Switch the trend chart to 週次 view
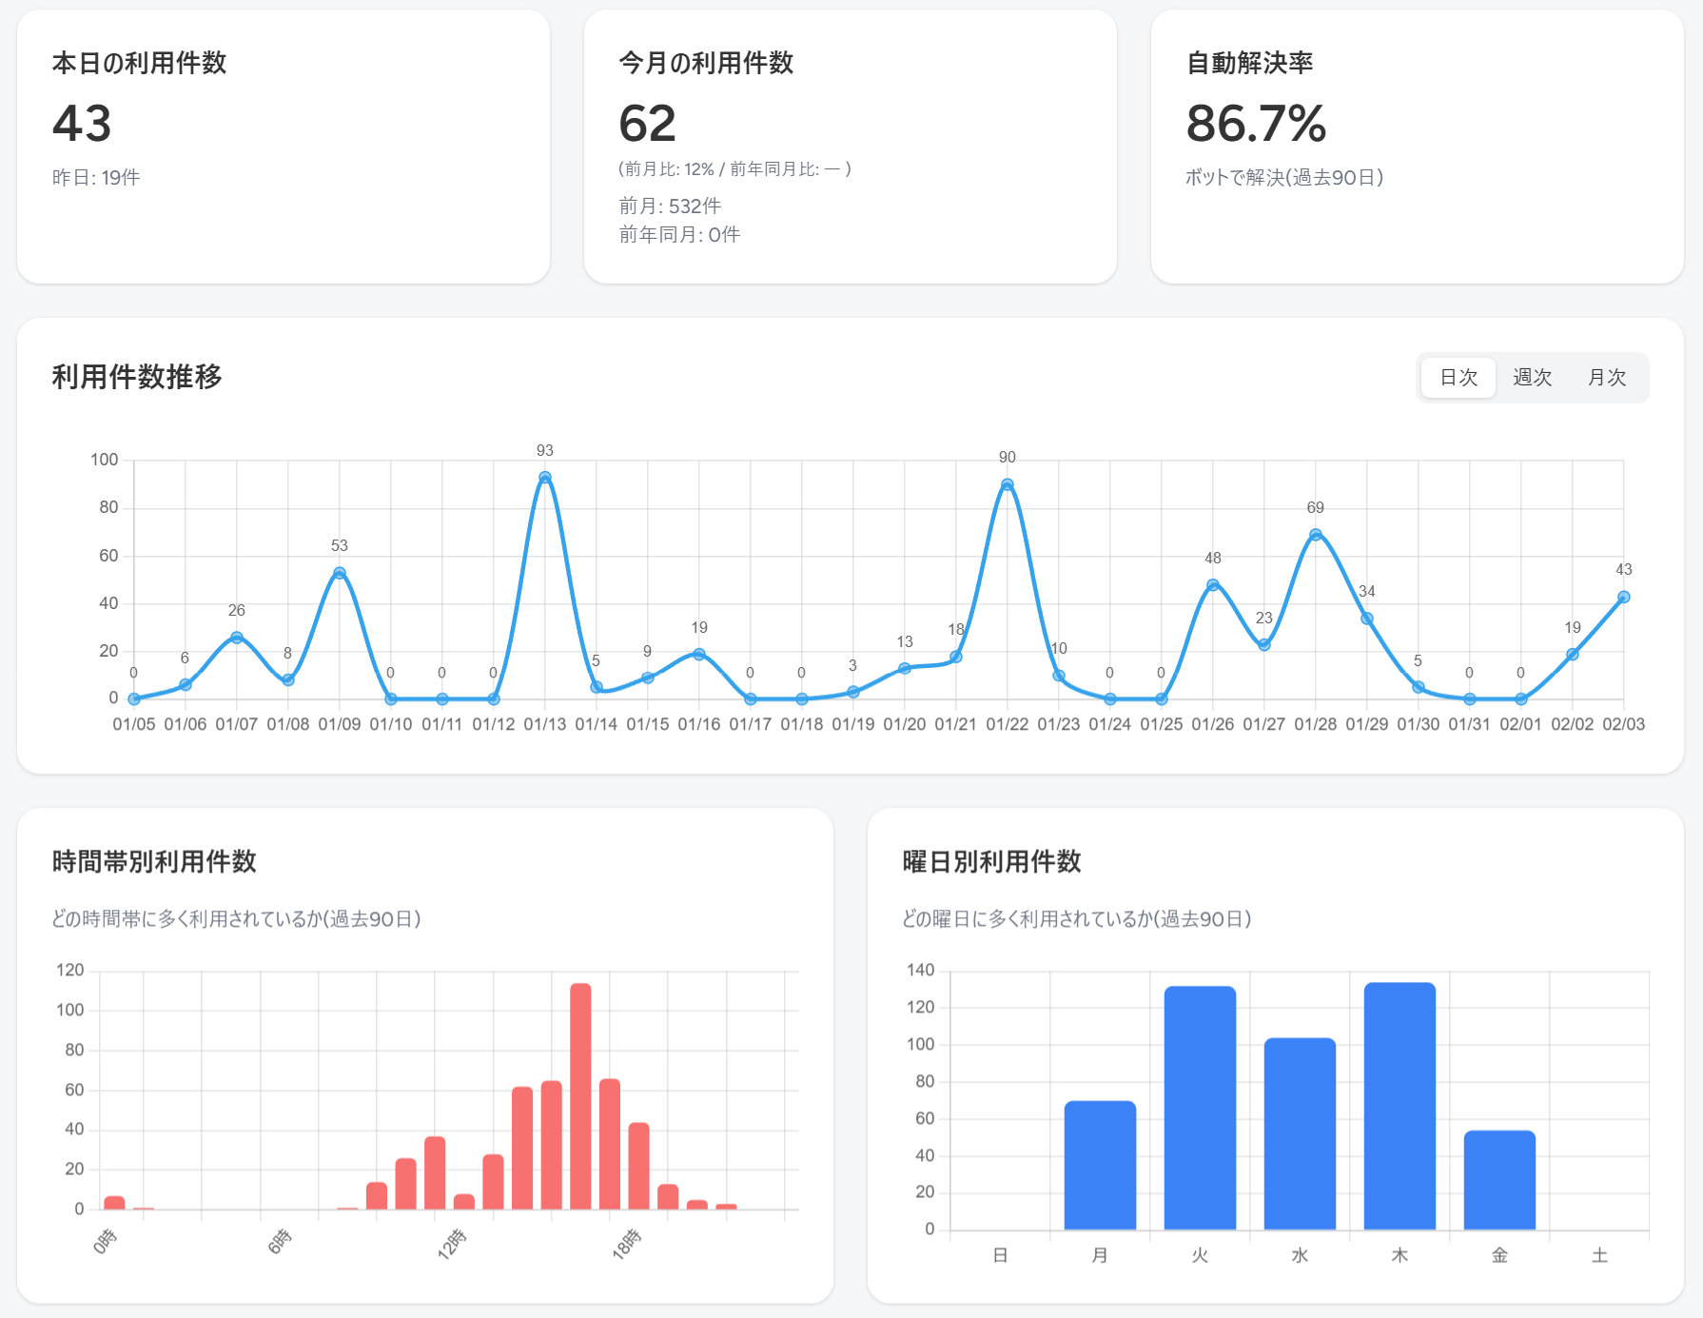1703x1318 pixels. pyautogui.click(x=1532, y=378)
